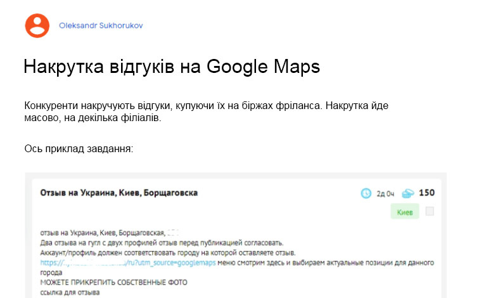Open task title 'Отзыв на Украина, Киев, Борщаговска'
The height and width of the screenshot is (298, 481).
(x=119, y=192)
